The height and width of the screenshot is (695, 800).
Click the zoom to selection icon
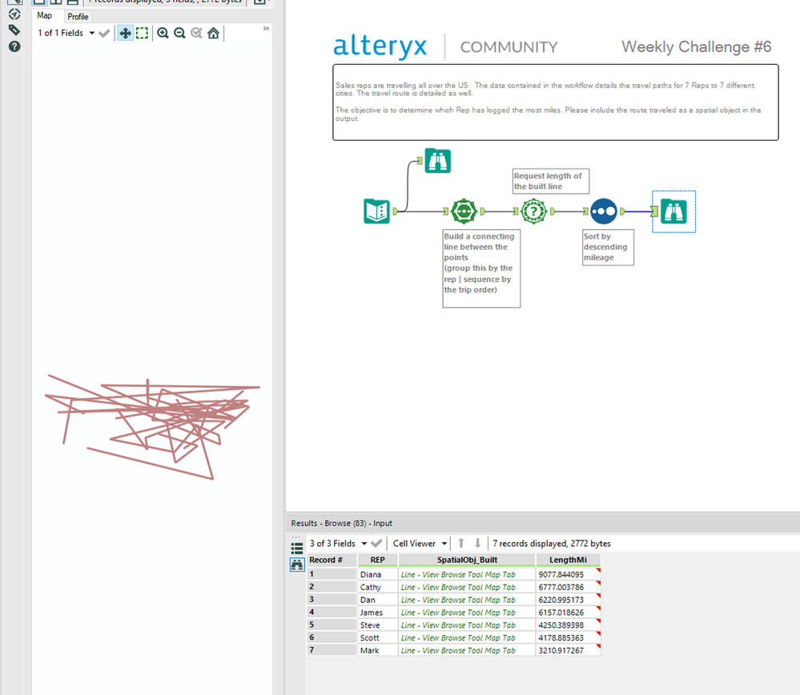pos(196,33)
